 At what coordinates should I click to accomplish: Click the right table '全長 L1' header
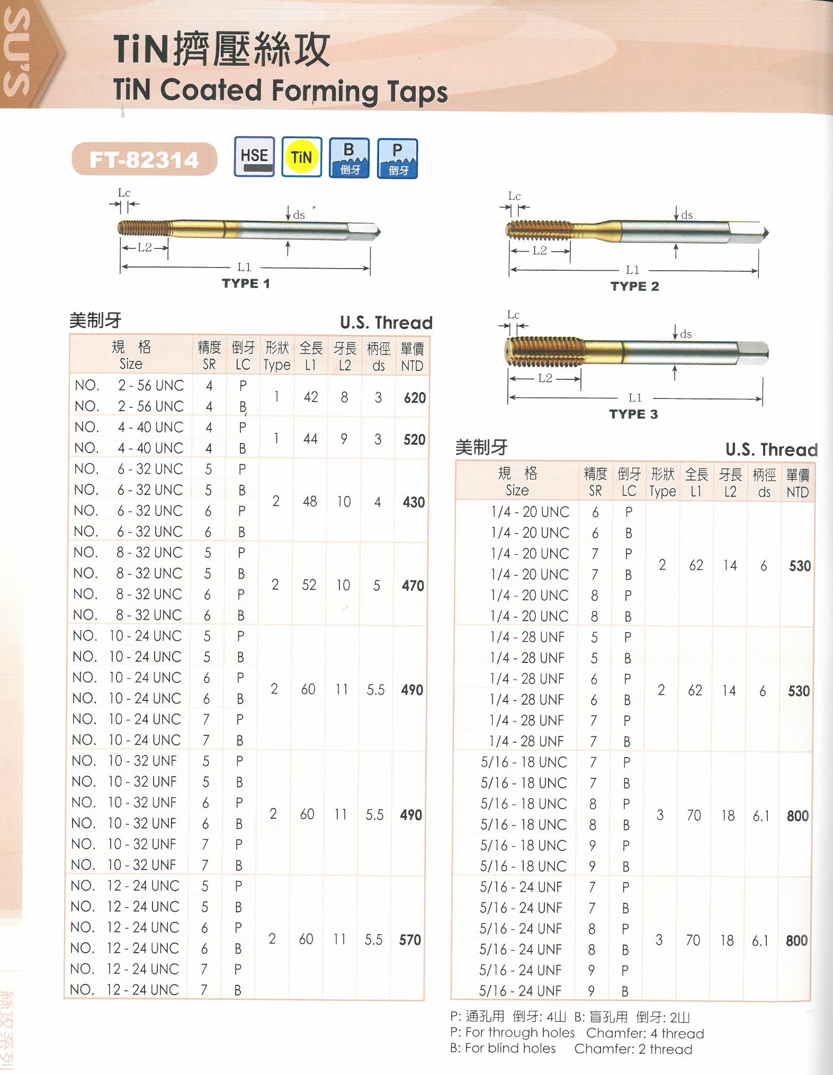point(696,483)
